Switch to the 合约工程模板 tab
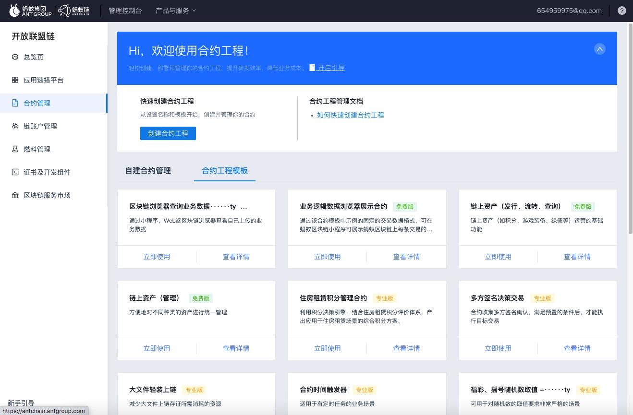The height and width of the screenshot is (415, 633). [x=225, y=170]
